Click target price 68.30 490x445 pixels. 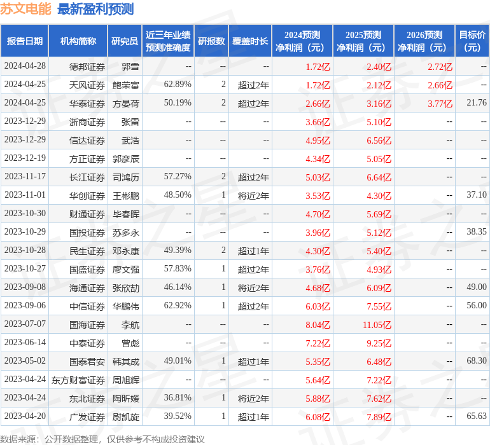coord(477,360)
